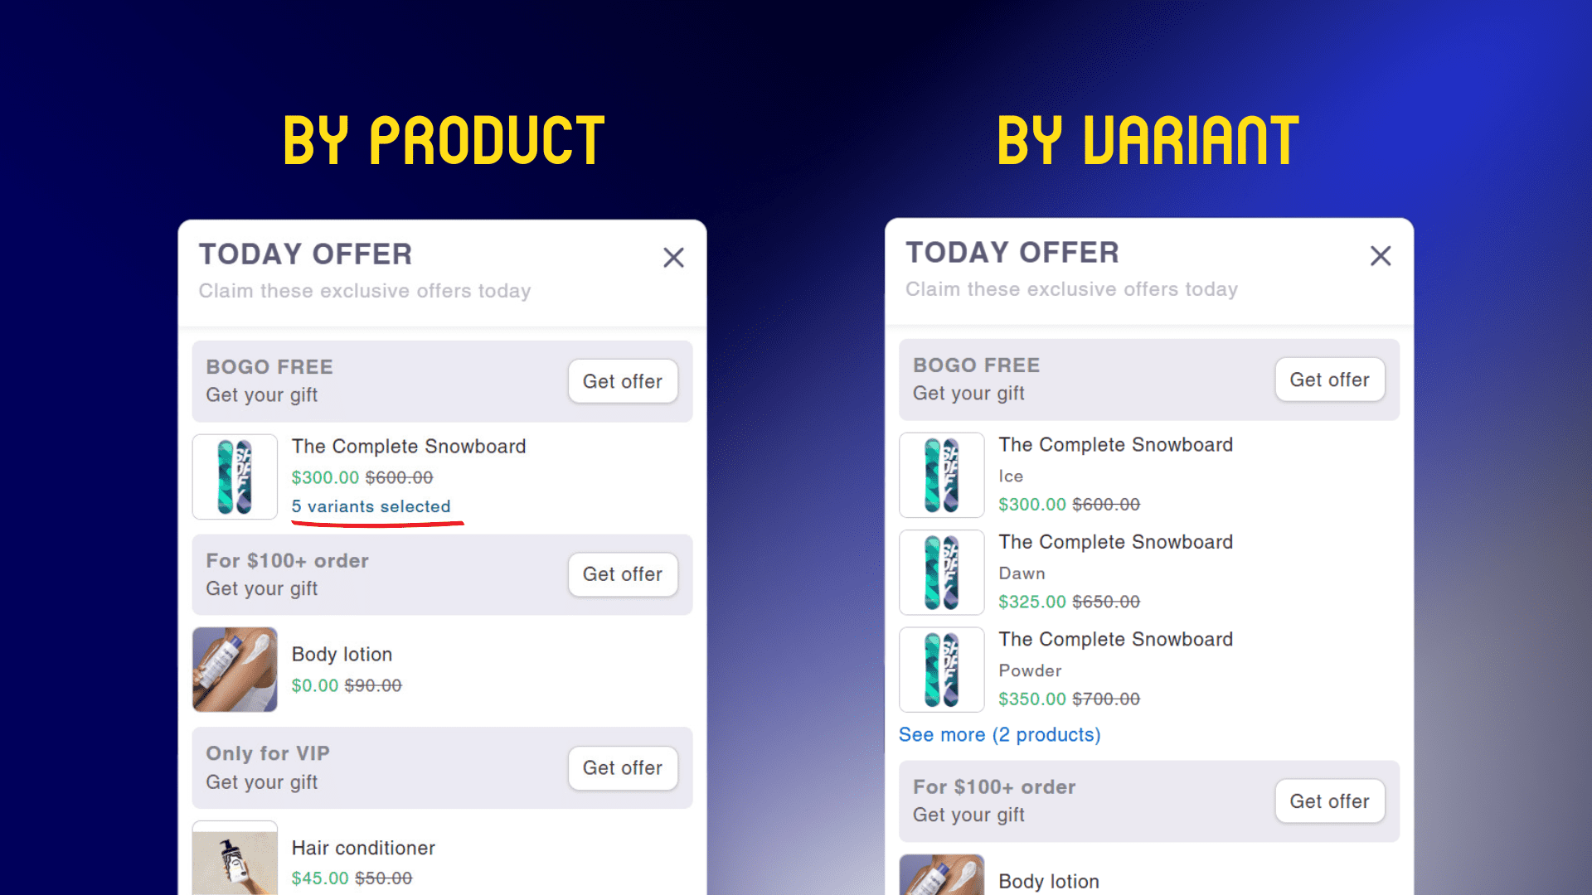Toggle the 5 variants selected indicator
1592x895 pixels.
(370, 506)
